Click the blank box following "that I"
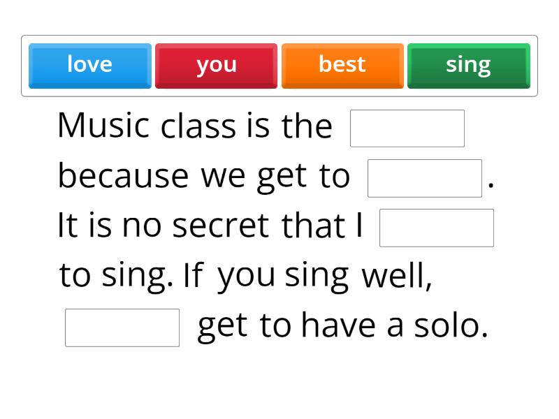The width and height of the screenshot is (559, 419). [436, 228]
